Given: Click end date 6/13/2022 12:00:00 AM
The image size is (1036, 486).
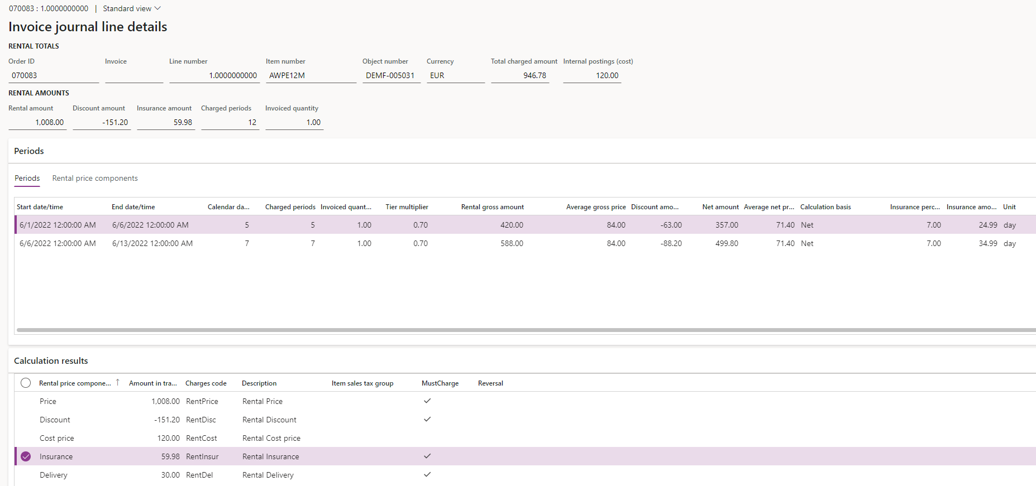Looking at the screenshot, I should coord(152,243).
